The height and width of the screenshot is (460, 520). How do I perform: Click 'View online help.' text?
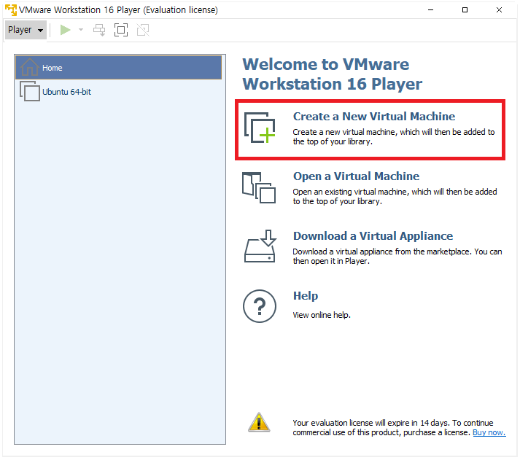pos(322,315)
